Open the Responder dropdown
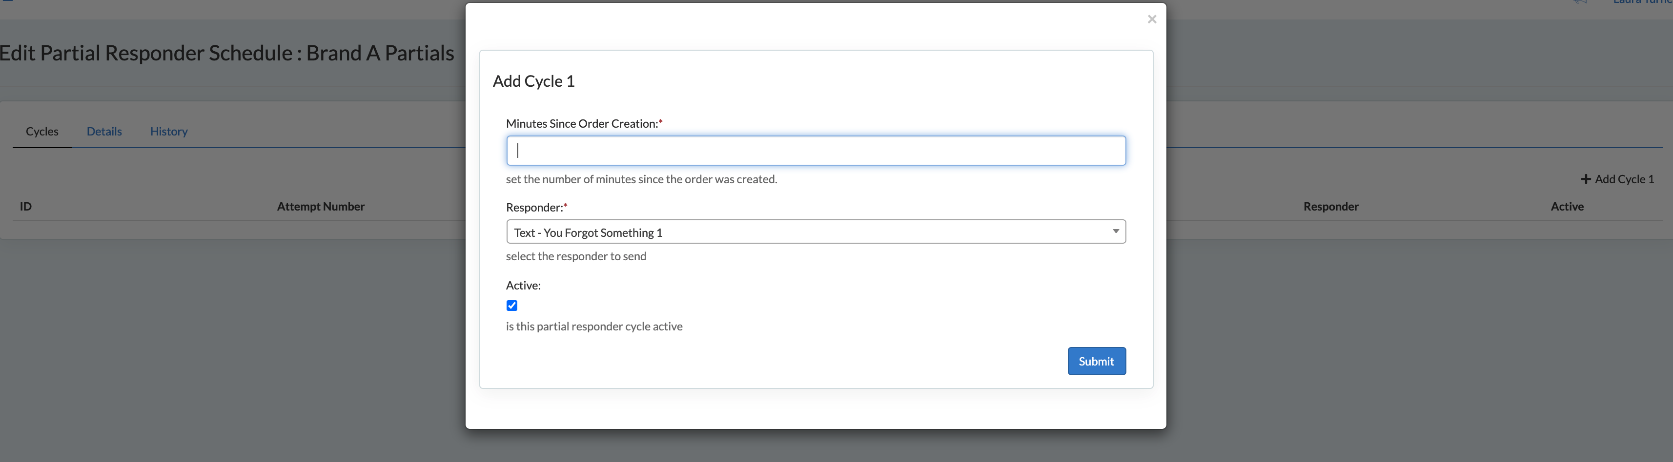 (x=815, y=232)
